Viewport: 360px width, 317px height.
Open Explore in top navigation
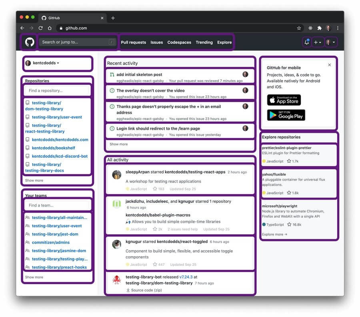(x=224, y=42)
